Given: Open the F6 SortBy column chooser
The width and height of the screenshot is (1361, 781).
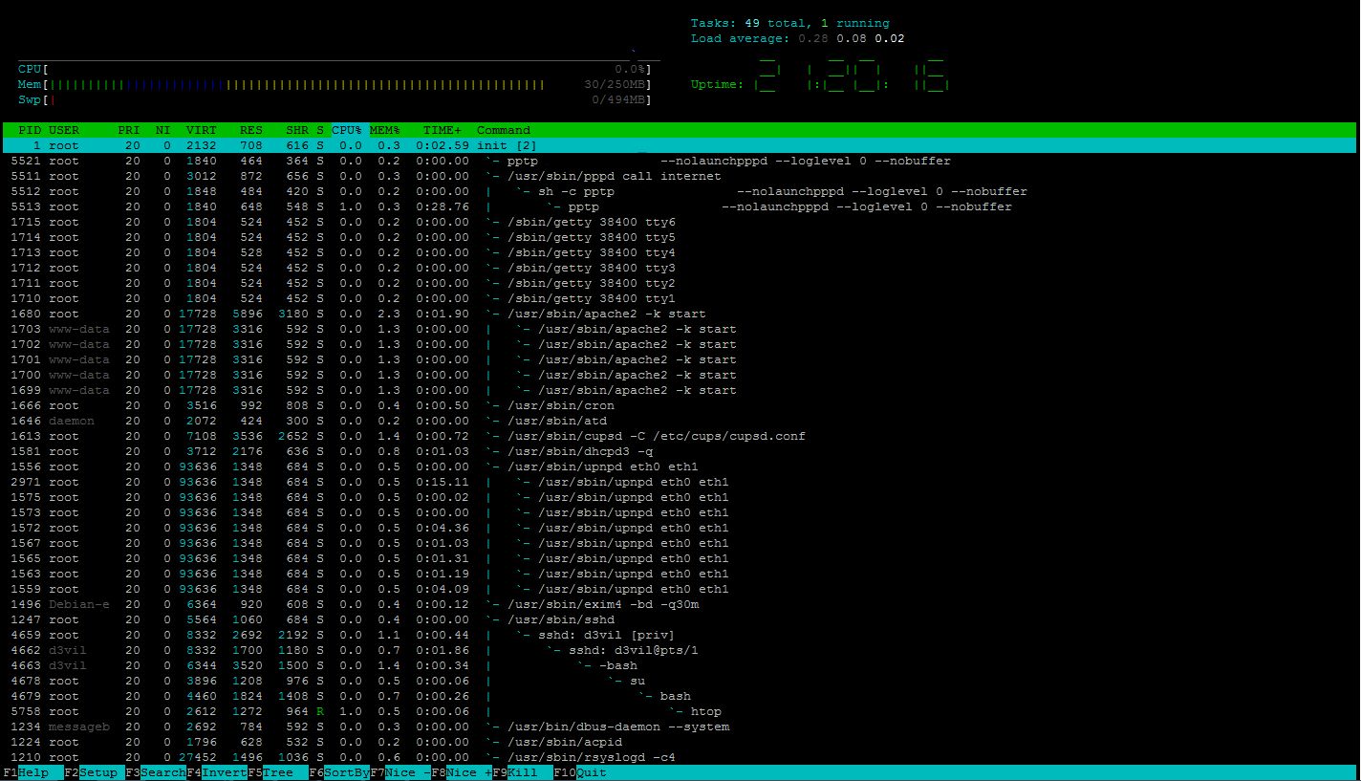Looking at the screenshot, I should click(339, 772).
